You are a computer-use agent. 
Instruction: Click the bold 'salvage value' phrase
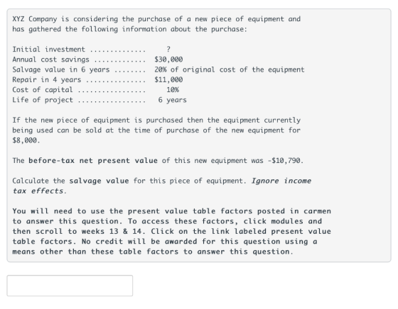tap(99, 181)
